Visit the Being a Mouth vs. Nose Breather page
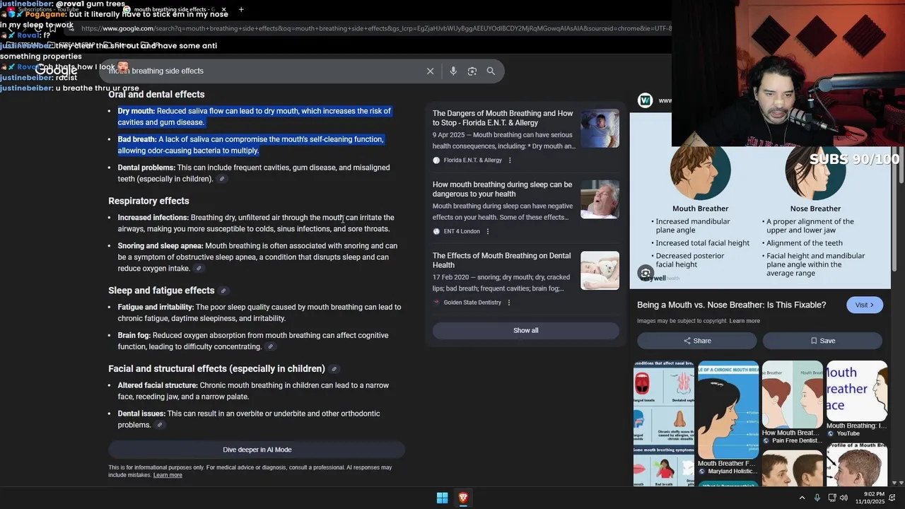Image resolution: width=905 pixels, height=509 pixels. click(x=865, y=305)
